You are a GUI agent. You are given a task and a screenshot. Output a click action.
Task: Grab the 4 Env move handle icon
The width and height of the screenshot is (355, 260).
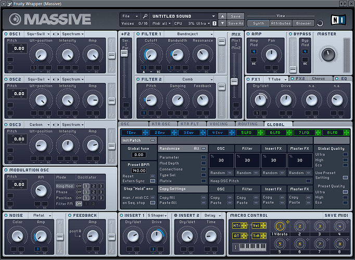(232, 133)
